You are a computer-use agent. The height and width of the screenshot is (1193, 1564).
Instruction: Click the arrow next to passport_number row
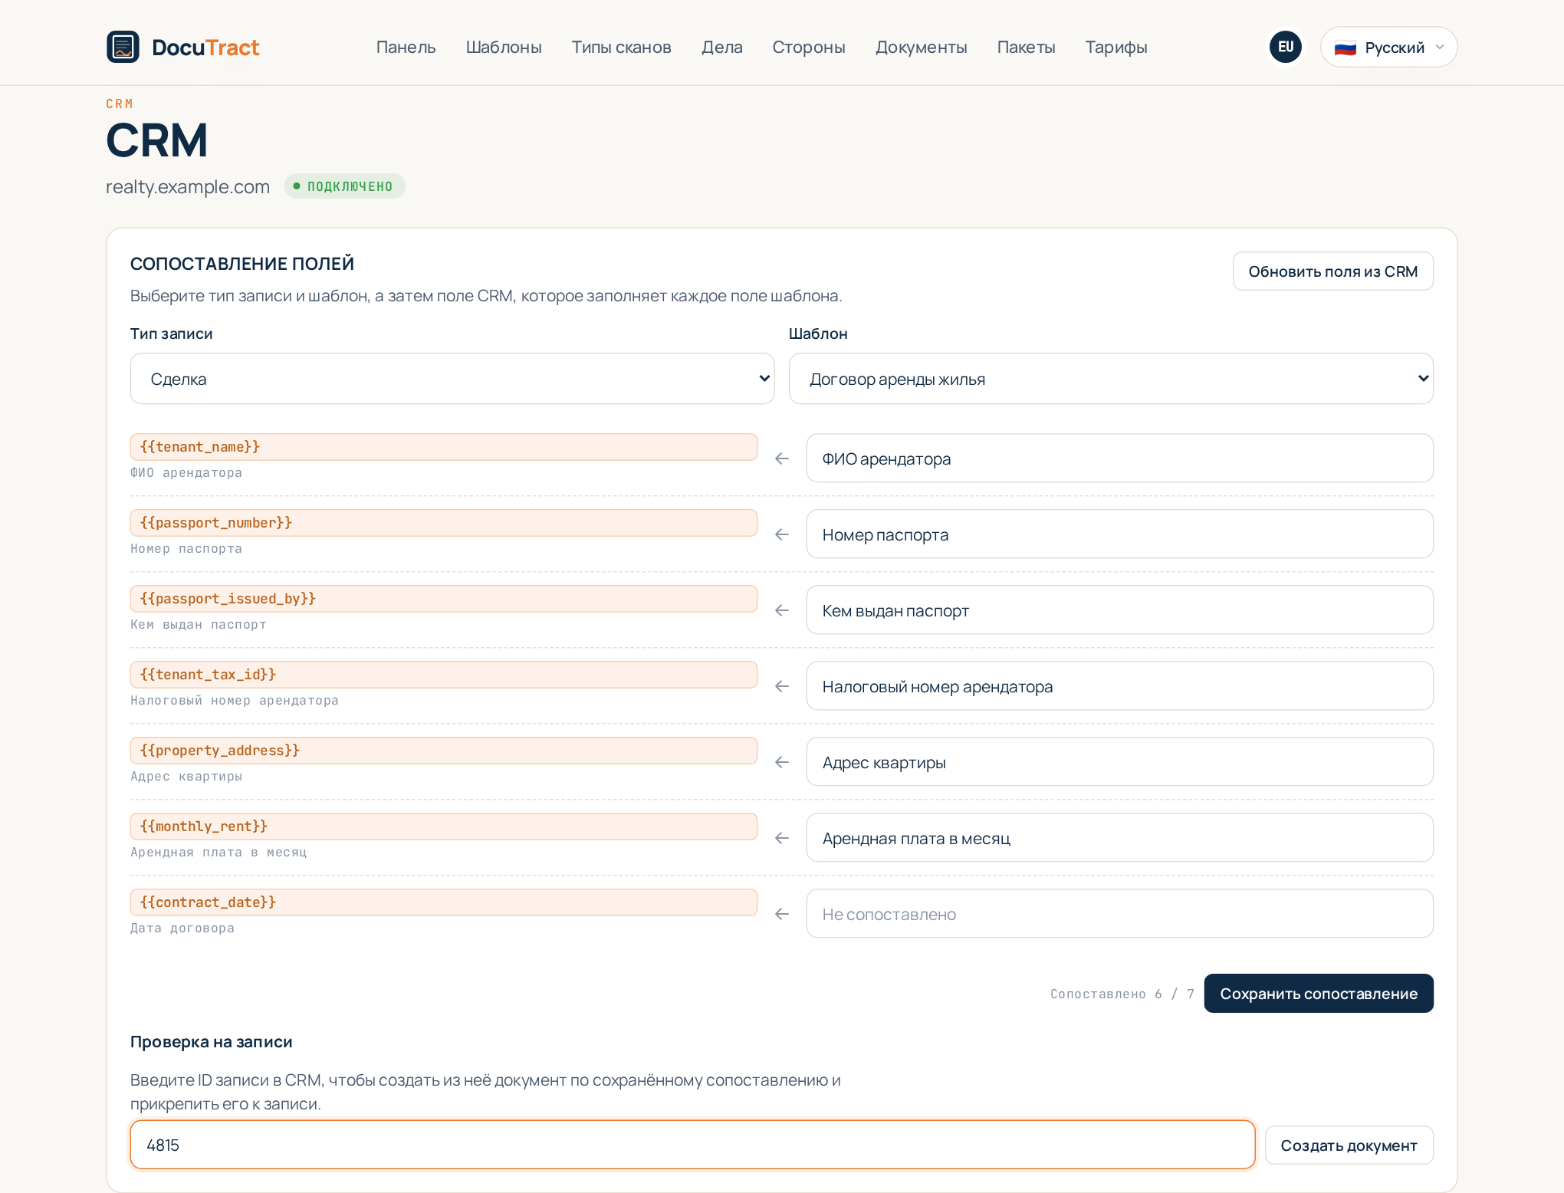pos(782,534)
